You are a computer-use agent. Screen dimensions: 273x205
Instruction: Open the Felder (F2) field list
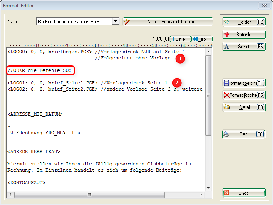(244, 22)
